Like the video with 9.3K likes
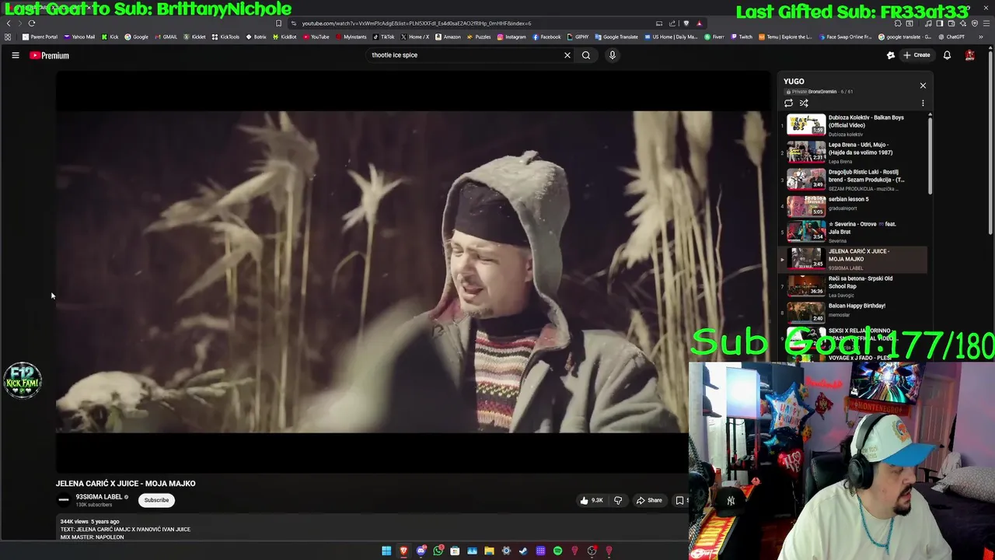 (x=591, y=500)
